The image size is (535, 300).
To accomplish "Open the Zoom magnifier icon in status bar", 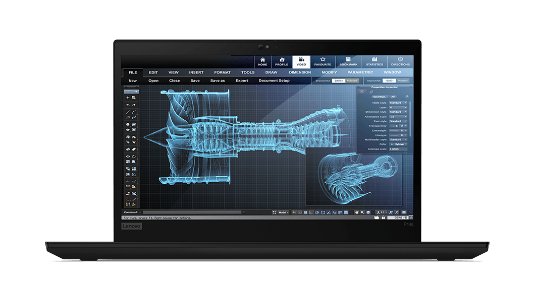I will pos(361,212).
